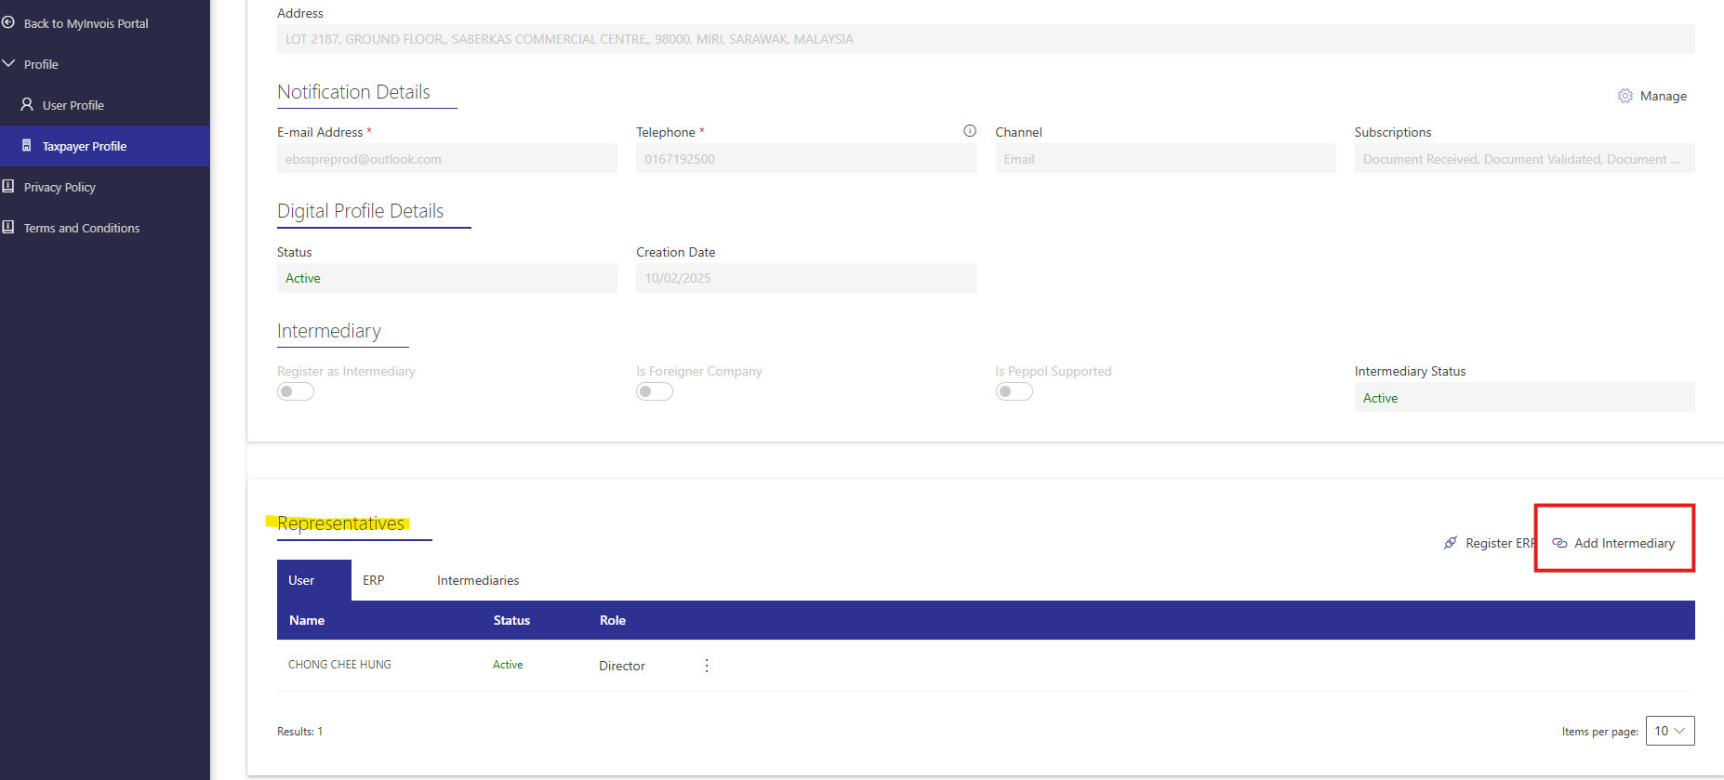The width and height of the screenshot is (1724, 780).
Task: Click the Taxpayer Profile building icon
Action: coord(27,145)
